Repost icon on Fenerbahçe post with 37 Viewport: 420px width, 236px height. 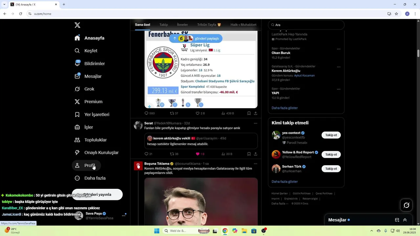pyautogui.click(x=172, y=113)
